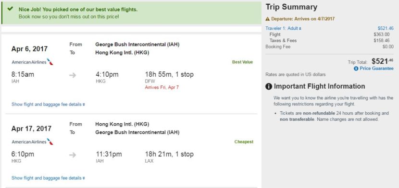Viewport: 399px width, 188px height.
Task: Click American Airlines logo on Apr 17 flight
Action: [32, 141]
